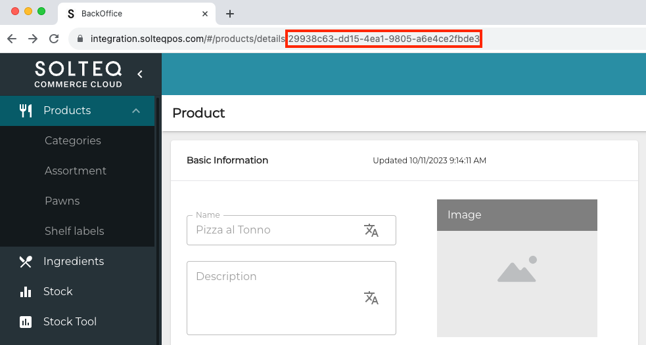The width and height of the screenshot is (646, 345).
Task: Reload the page with browser refresh
Action: [54, 39]
